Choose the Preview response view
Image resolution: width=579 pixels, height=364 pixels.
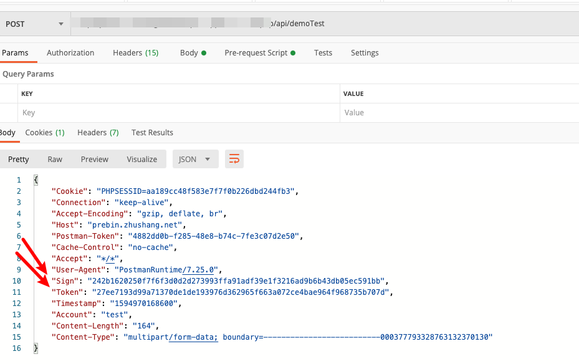(x=95, y=159)
